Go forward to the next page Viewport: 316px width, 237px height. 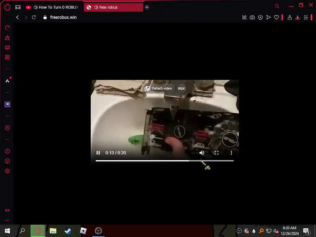click(26, 17)
